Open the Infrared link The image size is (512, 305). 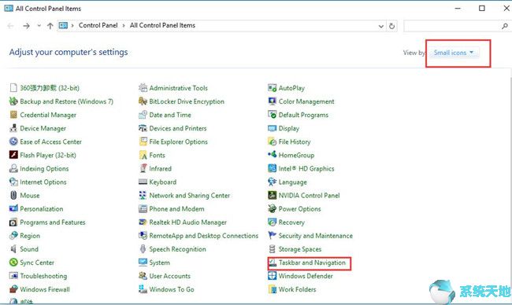coord(160,168)
